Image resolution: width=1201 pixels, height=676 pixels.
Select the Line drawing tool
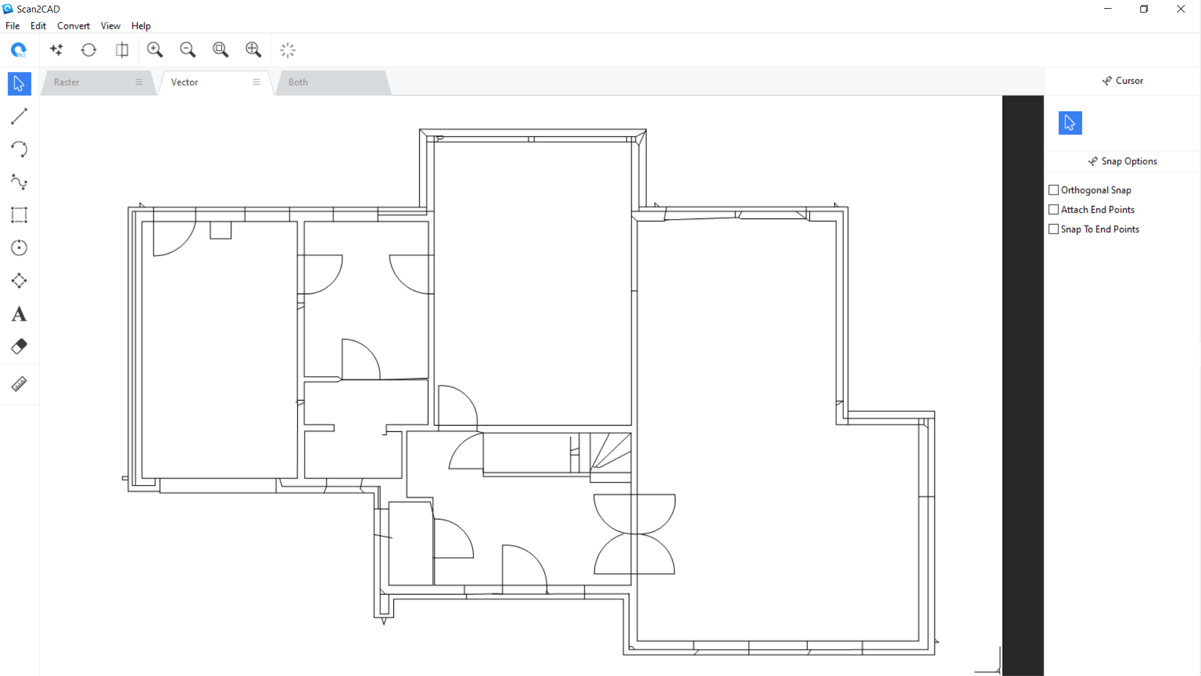point(19,116)
